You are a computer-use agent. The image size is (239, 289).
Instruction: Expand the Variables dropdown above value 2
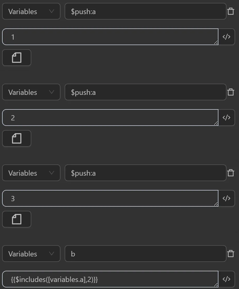click(x=31, y=92)
